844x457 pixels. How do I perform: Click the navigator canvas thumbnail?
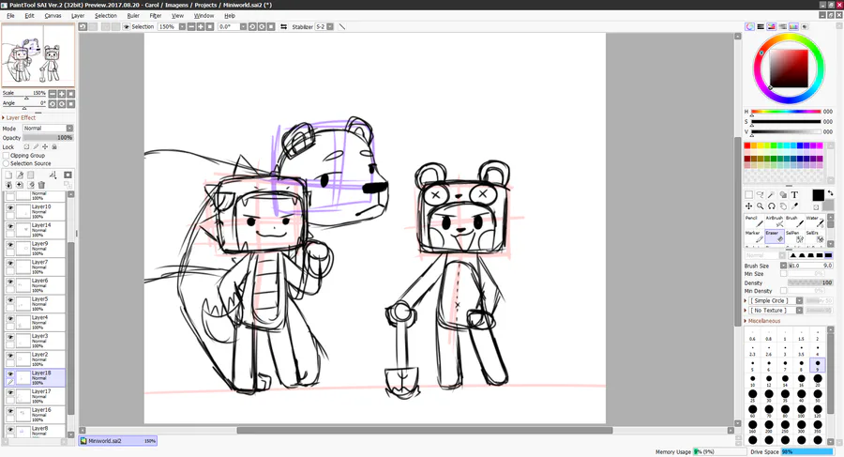point(38,55)
